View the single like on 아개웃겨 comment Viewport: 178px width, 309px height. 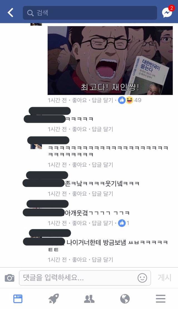(x=123, y=223)
